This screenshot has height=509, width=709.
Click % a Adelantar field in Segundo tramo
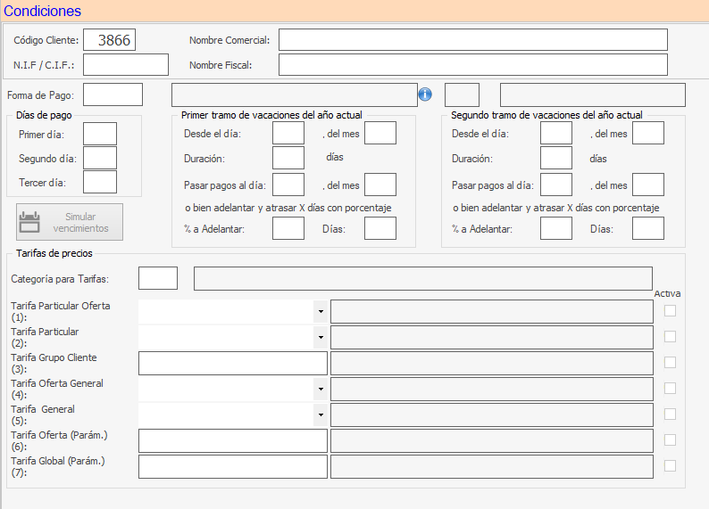click(x=556, y=228)
